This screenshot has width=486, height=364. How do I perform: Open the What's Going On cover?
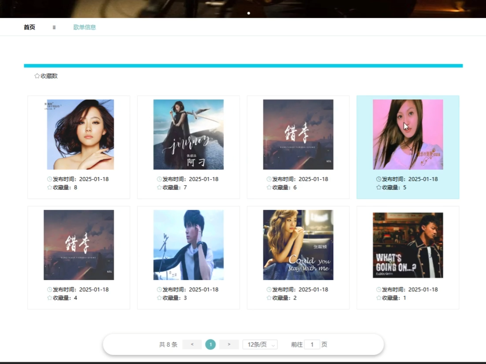(408, 245)
